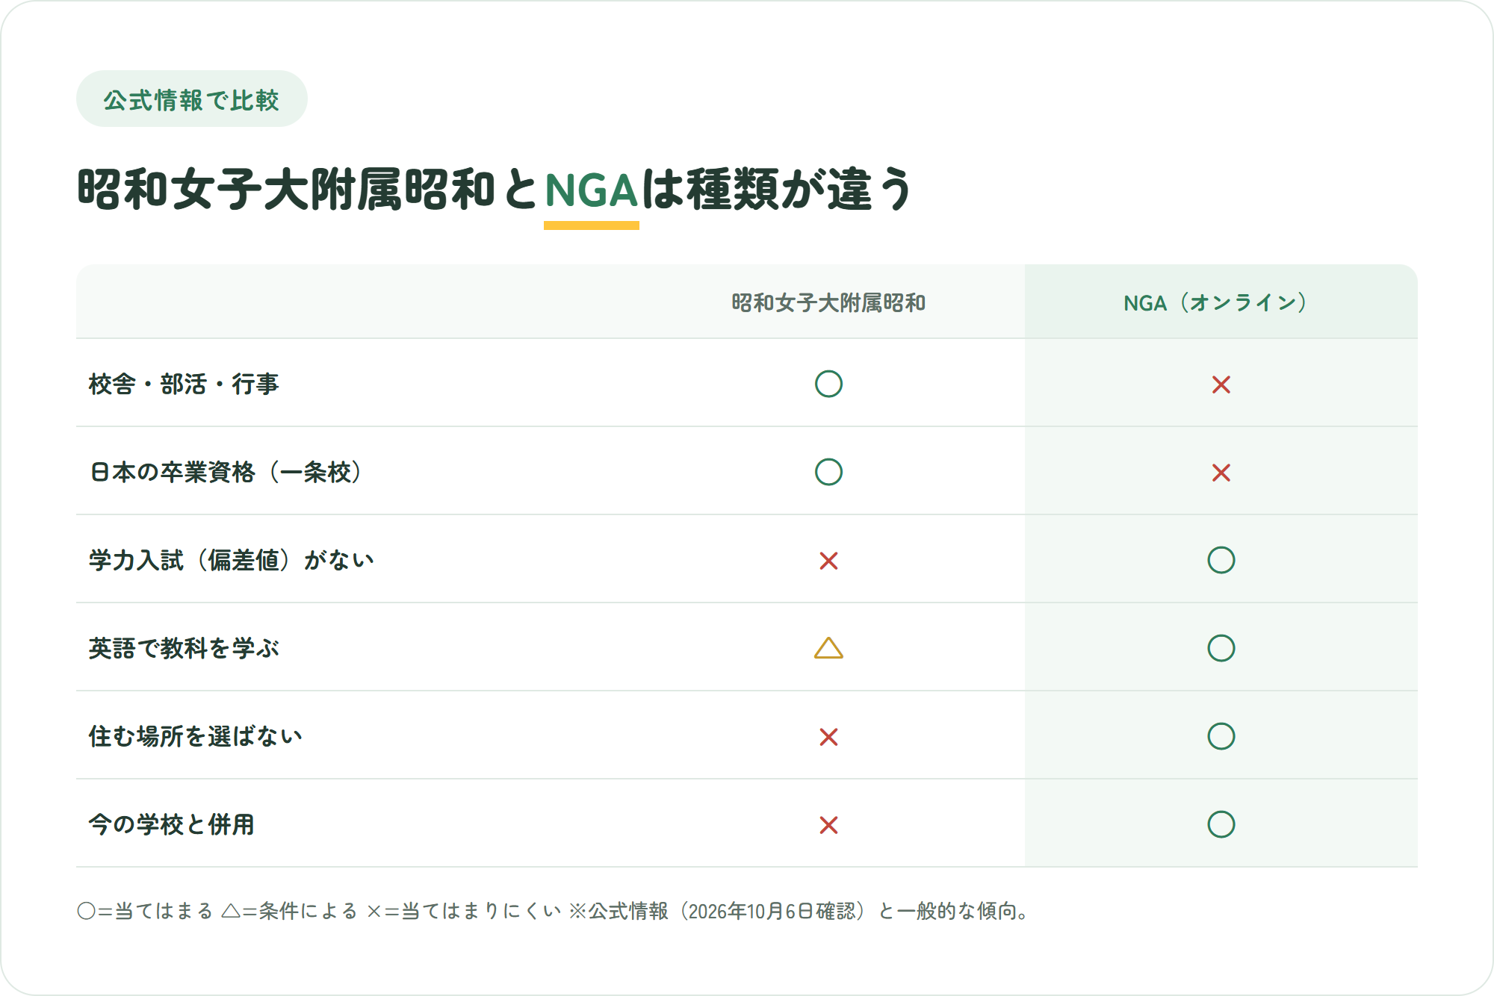Click the 昭和 cross in 今の学校と併用 row
The height and width of the screenshot is (996, 1494).
point(828,825)
